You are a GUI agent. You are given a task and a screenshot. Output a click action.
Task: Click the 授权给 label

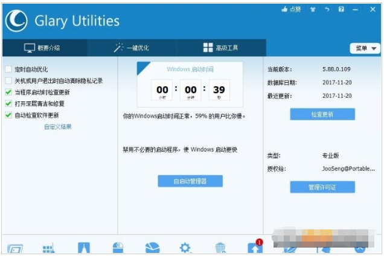(277, 169)
